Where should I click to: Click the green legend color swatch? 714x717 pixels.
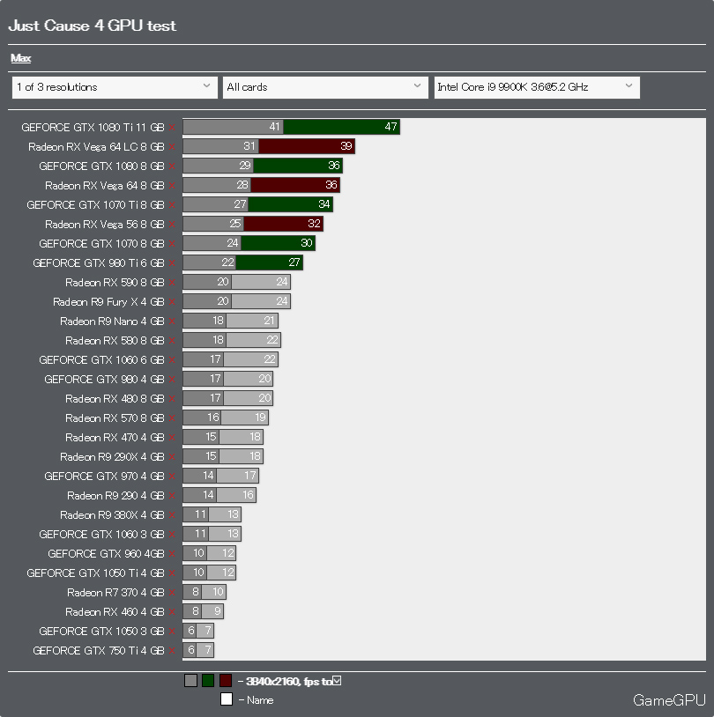pyautogui.click(x=208, y=680)
